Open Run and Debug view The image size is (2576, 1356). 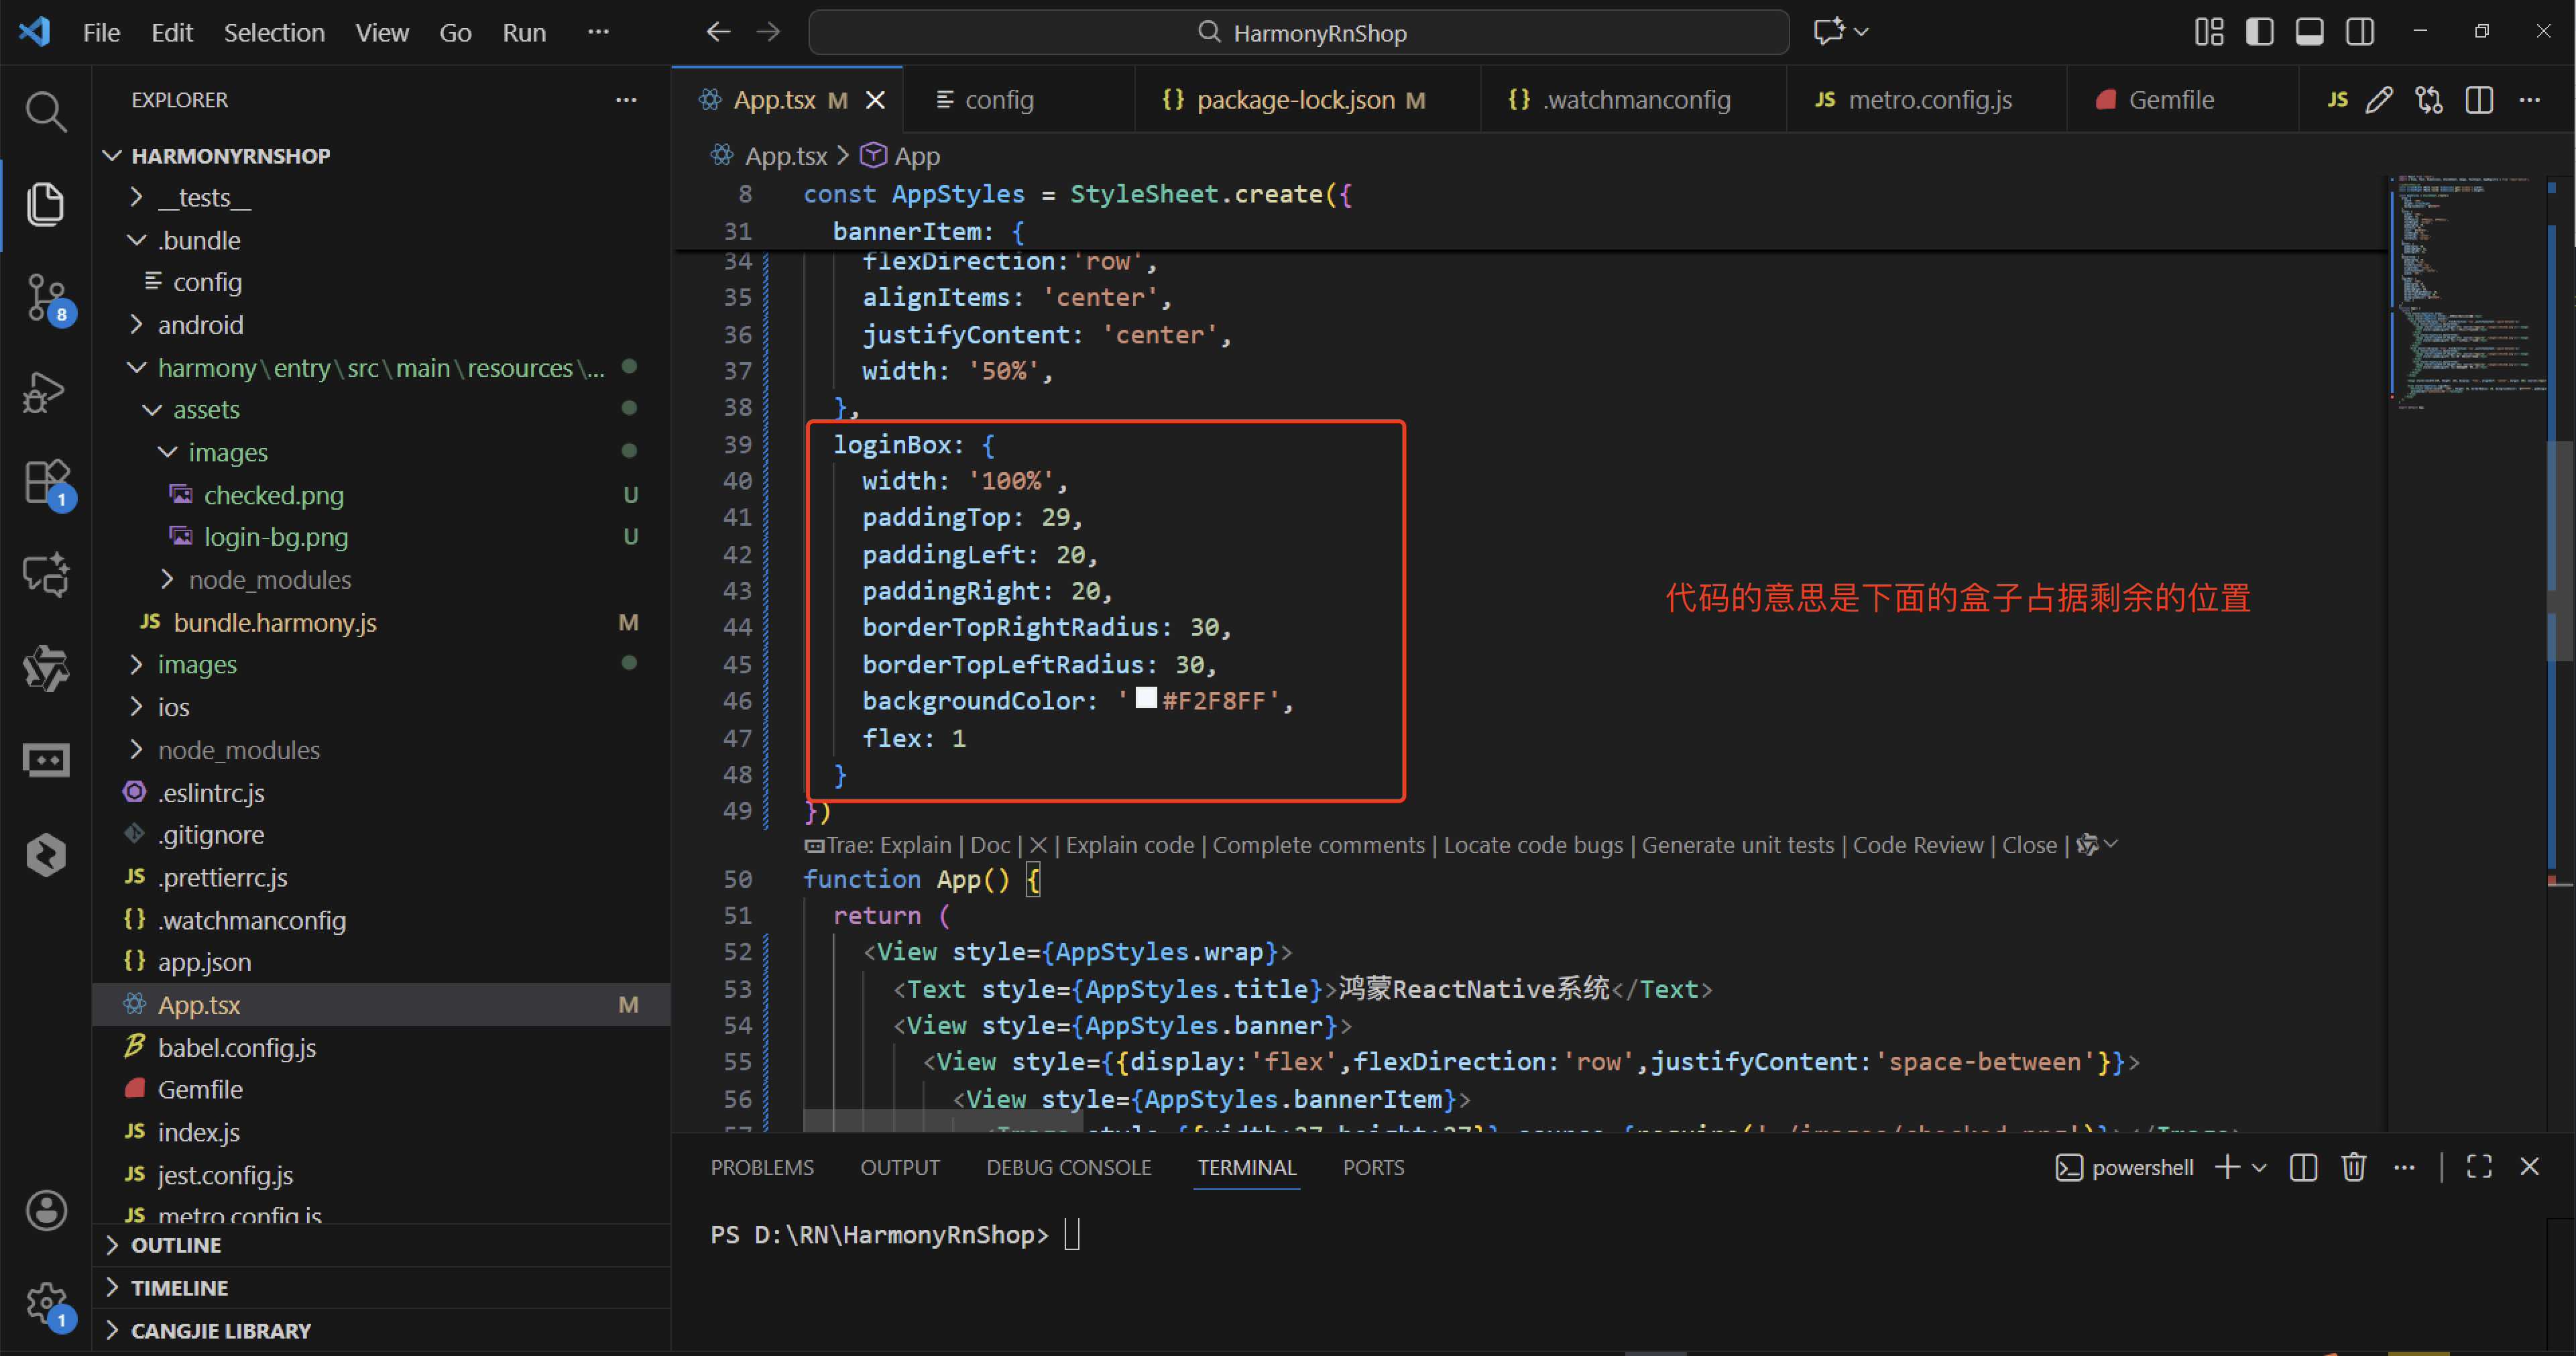pyautogui.click(x=46, y=391)
